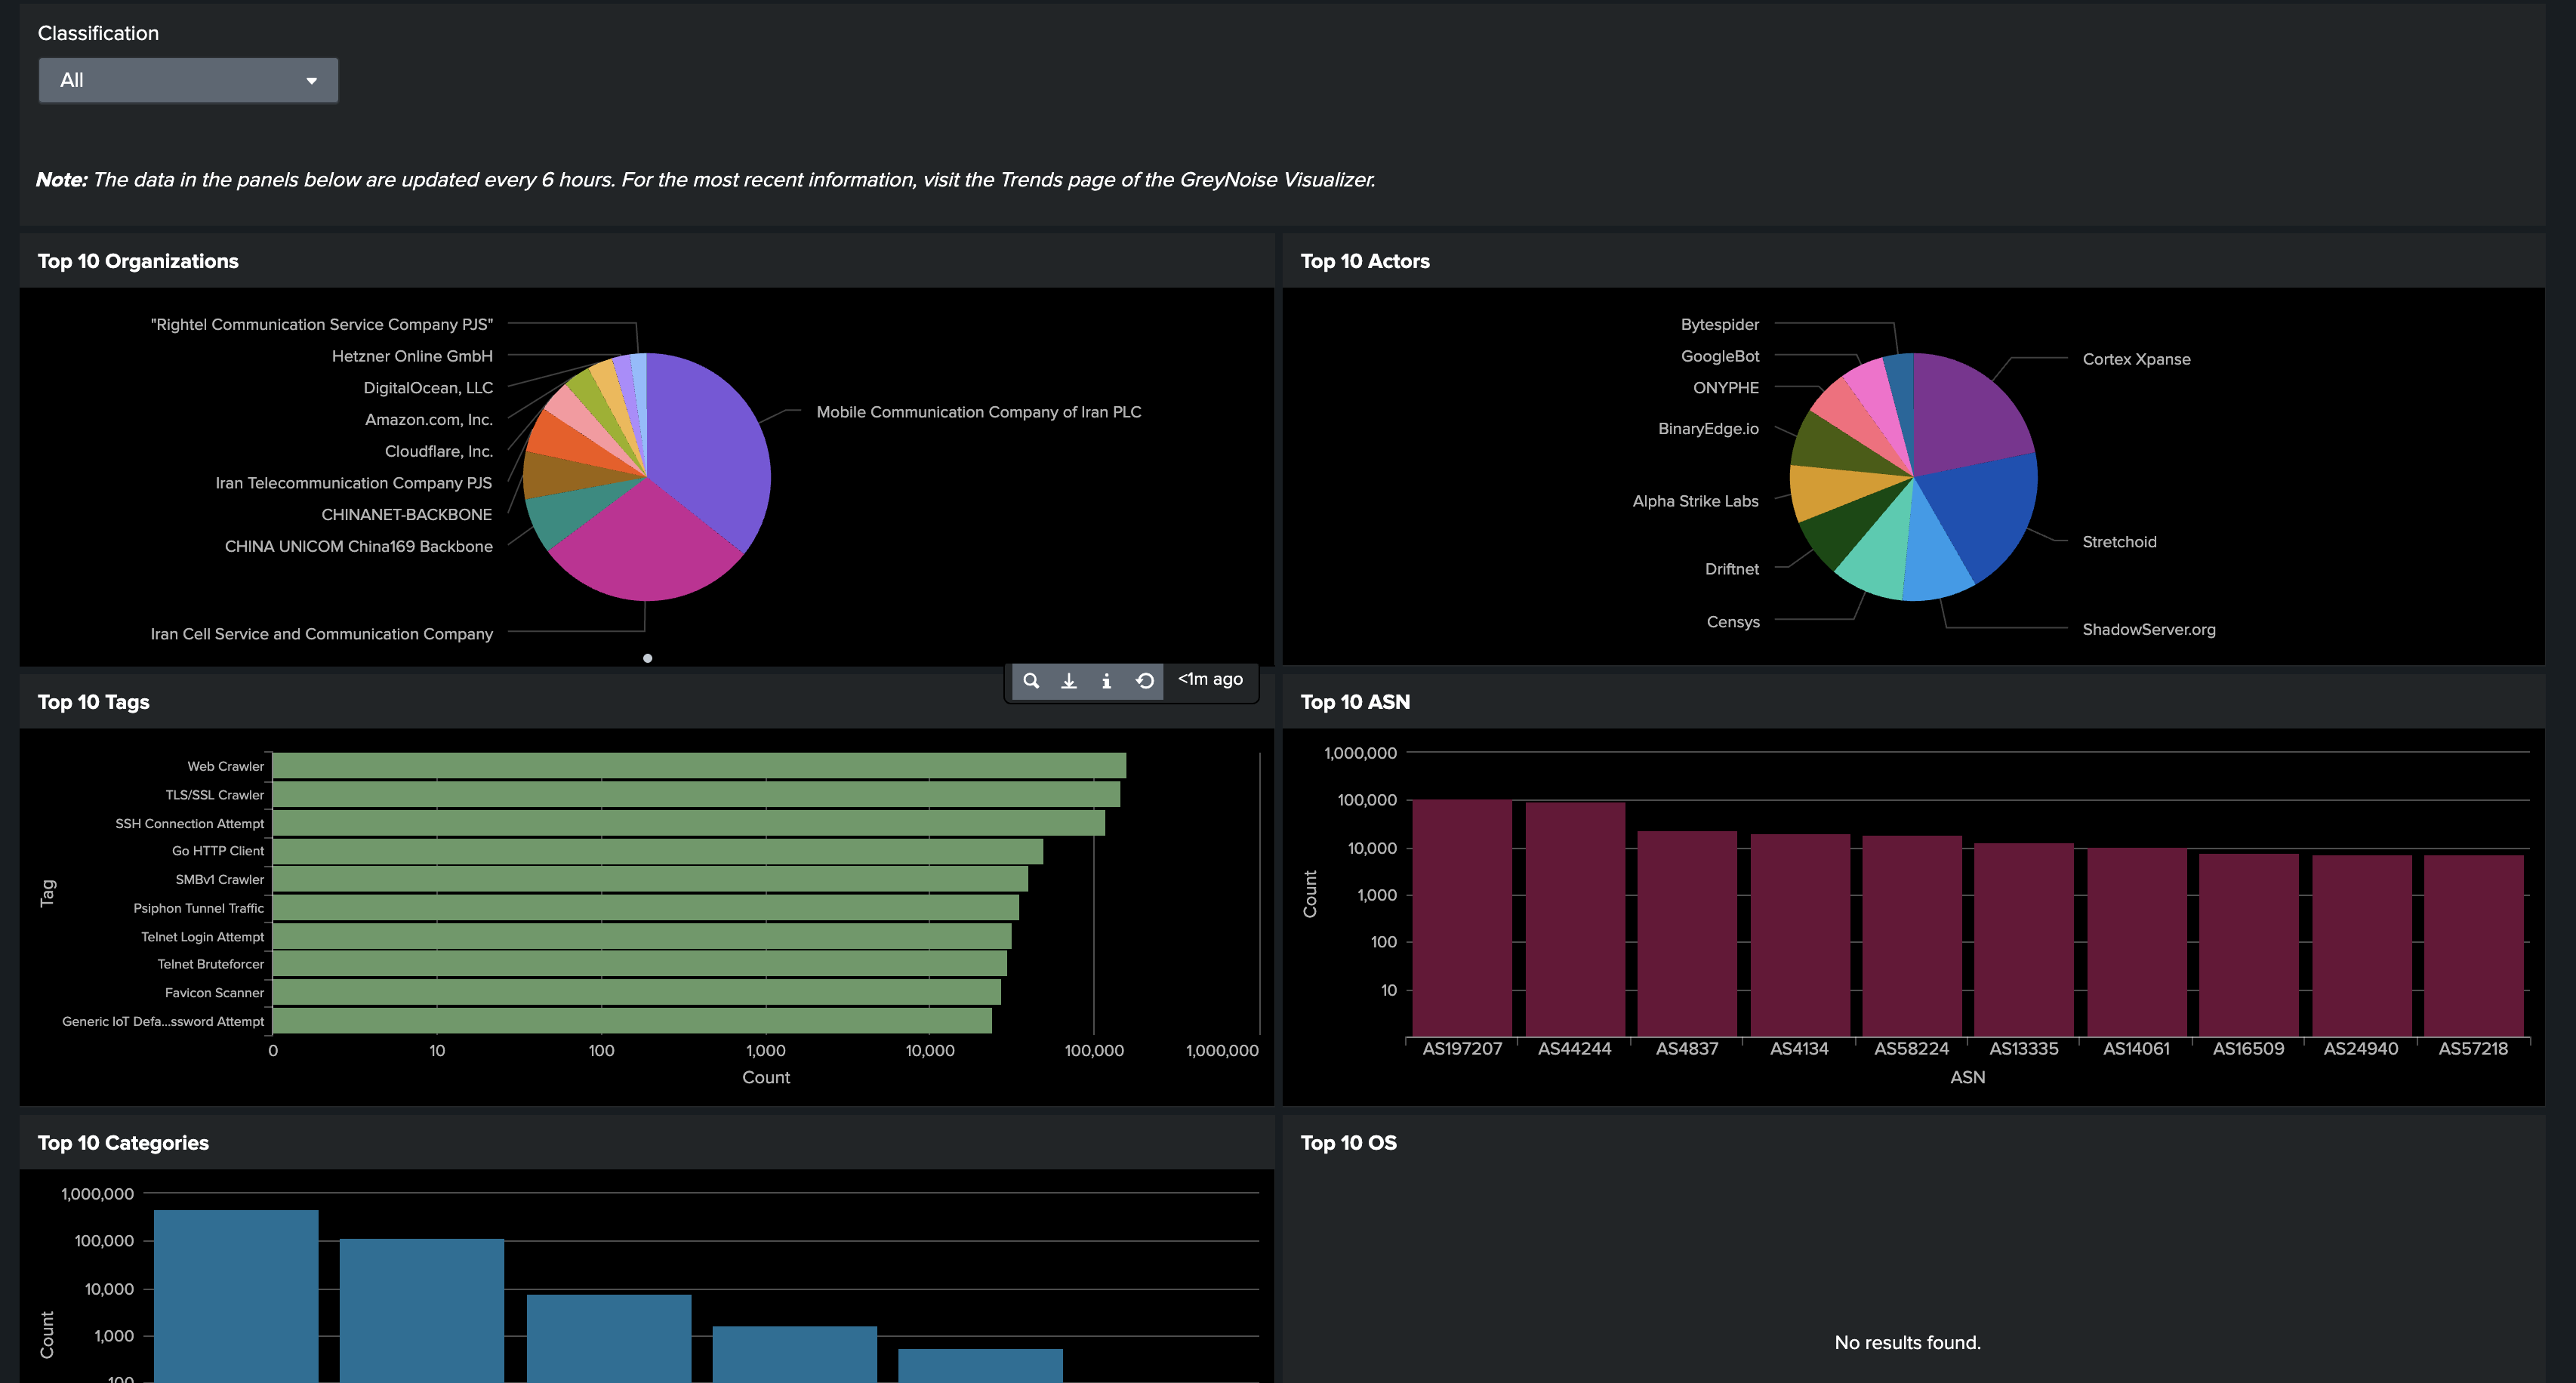Click the info inspect icon
Screen dimensions: 2576x1383
point(1106,681)
